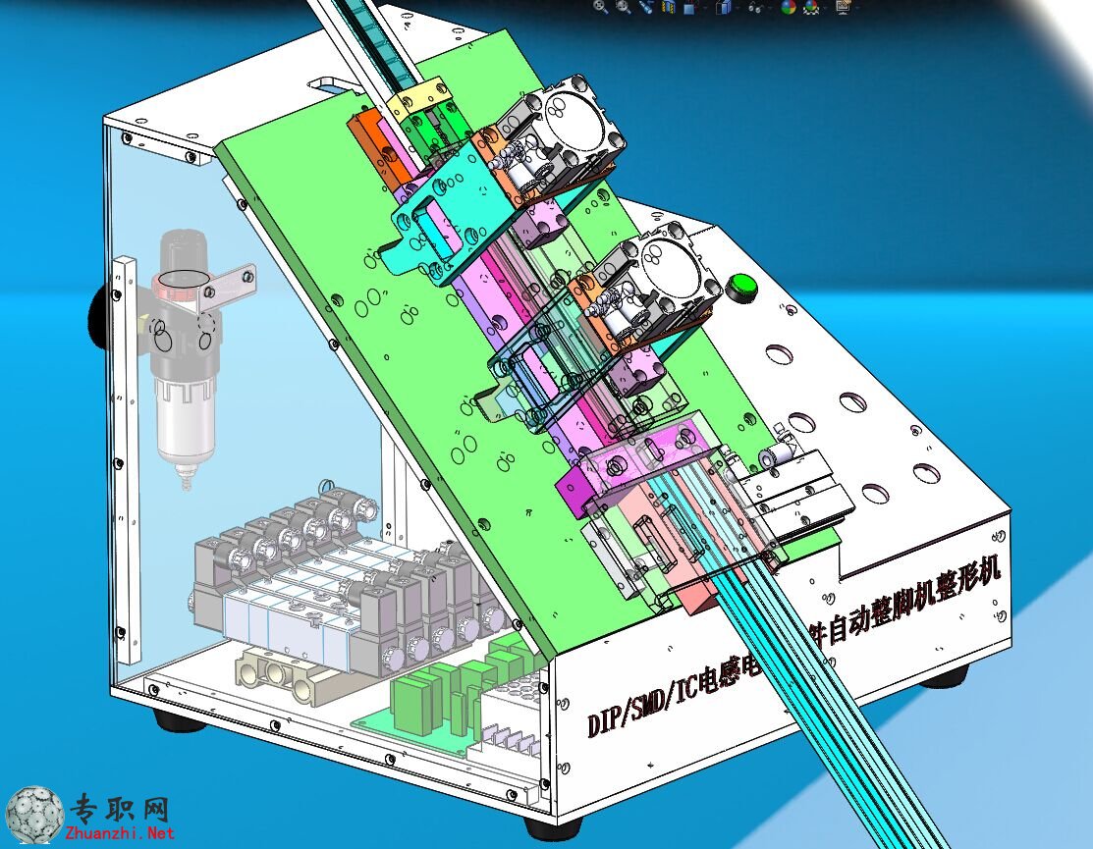The image size is (1093, 849).
Task: Return to the Previous View
Action: [646, 7]
